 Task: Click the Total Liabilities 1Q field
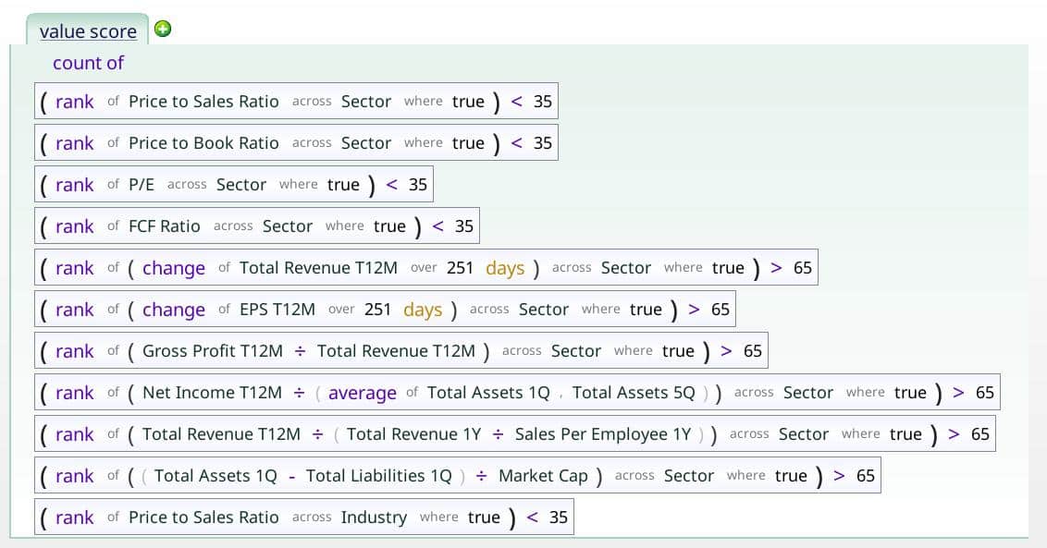(379, 476)
